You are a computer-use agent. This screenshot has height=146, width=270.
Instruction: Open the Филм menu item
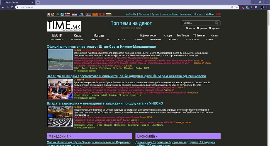pos(214,35)
